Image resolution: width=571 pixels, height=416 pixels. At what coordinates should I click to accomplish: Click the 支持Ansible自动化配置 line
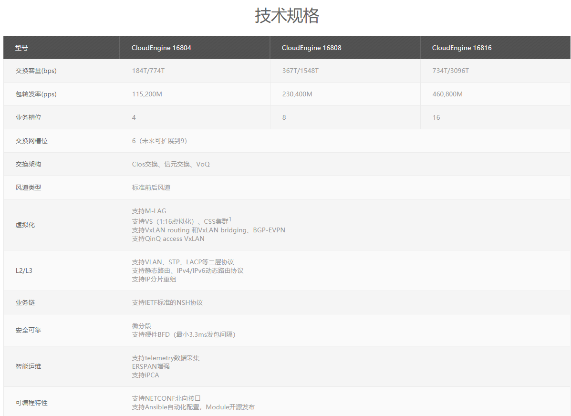tap(193, 407)
